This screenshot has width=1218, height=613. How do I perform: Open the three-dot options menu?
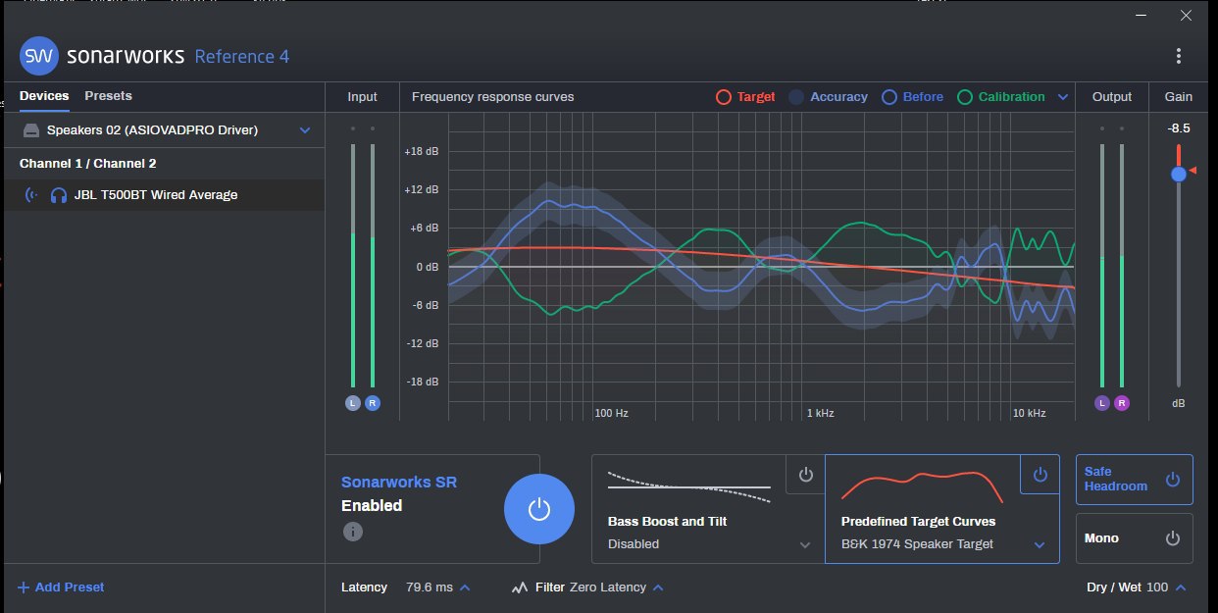click(x=1178, y=56)
